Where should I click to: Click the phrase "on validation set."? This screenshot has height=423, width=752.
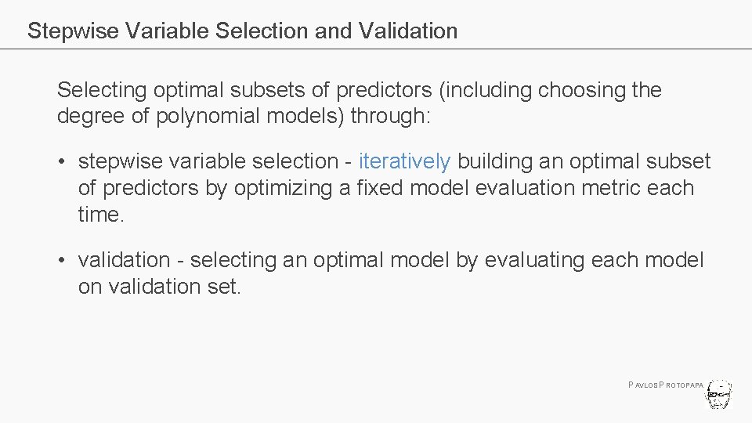[x=160, y=286]
